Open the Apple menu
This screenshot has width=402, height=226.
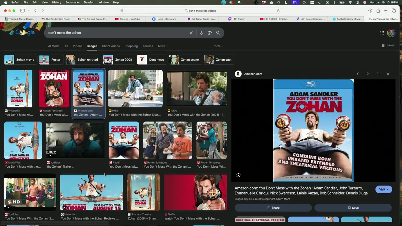coord(5,3)
